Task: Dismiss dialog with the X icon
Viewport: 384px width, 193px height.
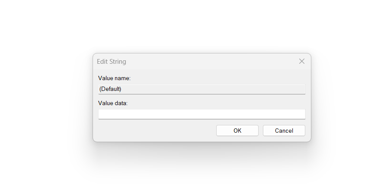Action: pyautogui.click(x=302, y=61)
